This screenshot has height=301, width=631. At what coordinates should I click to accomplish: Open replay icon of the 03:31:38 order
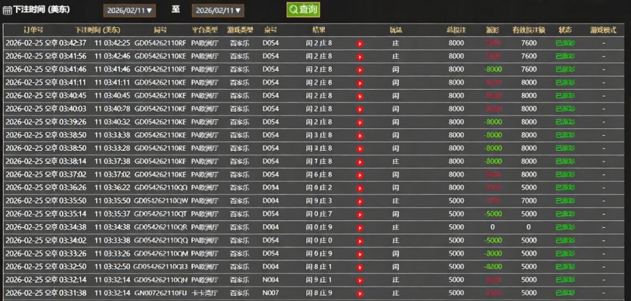360,293
